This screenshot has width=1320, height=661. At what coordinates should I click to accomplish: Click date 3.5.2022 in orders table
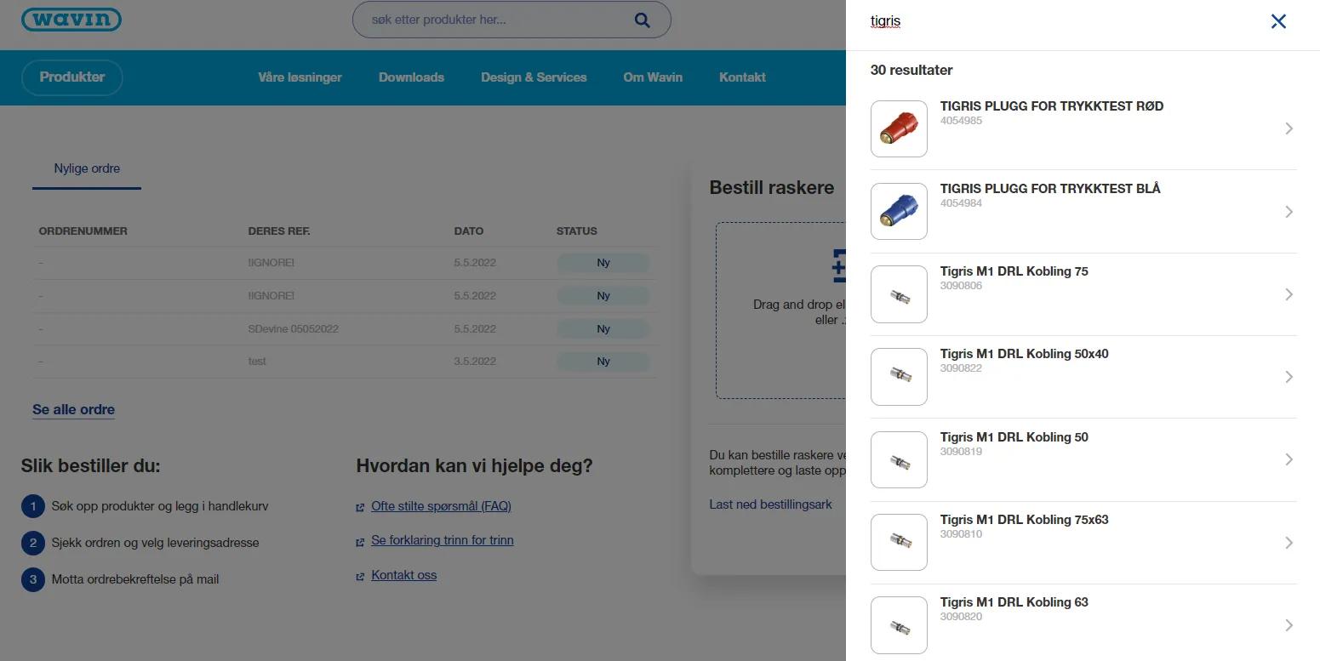[475, 362]
